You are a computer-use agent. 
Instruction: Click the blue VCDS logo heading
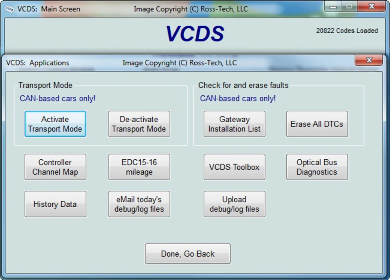(195, 32)
